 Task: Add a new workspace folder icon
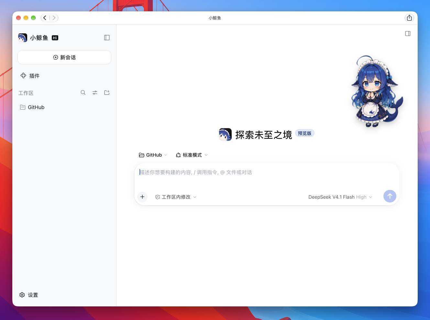107,93
